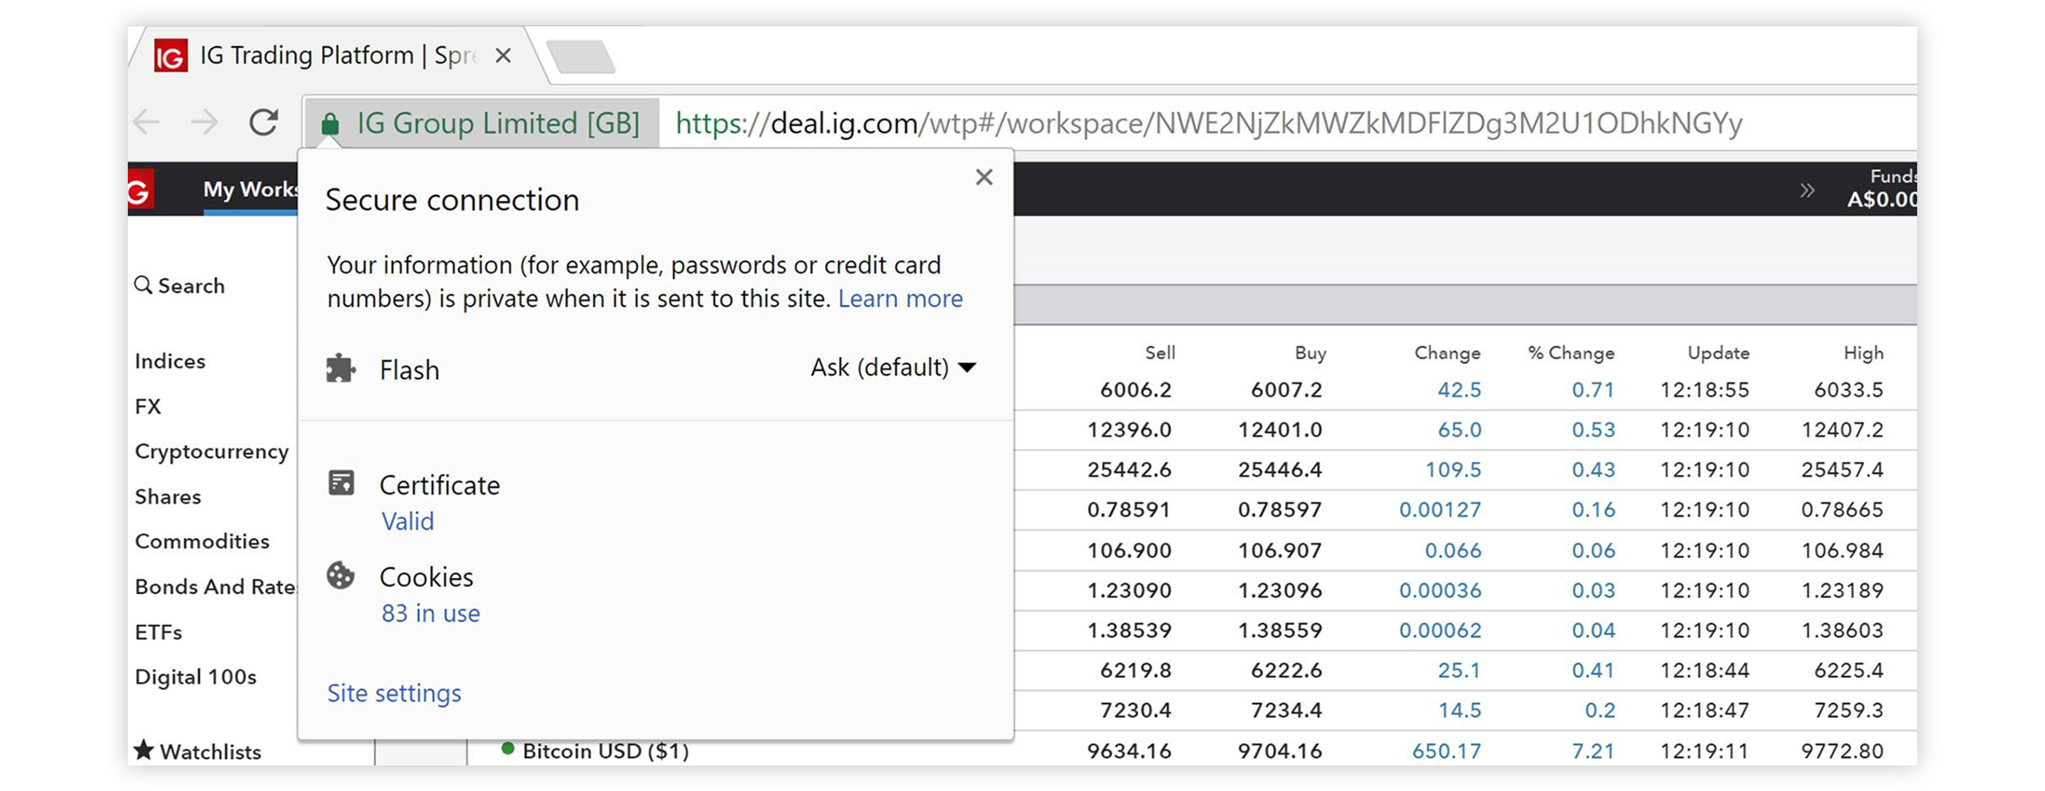This screenshot has width=2045, height=791.
Task: Sort by the Update column header
Action: (1718, 353)
